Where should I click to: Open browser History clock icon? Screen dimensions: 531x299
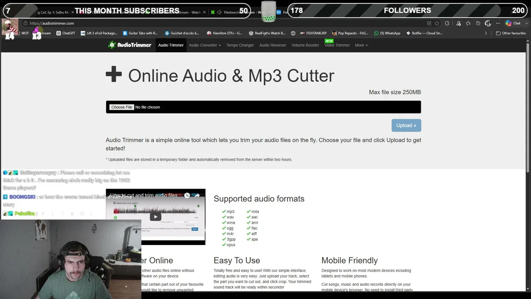[478, 23]
